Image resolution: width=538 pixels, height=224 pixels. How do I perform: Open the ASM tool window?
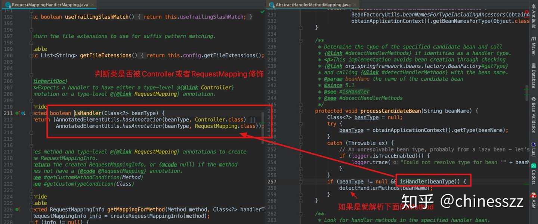(x=534, y=200)
